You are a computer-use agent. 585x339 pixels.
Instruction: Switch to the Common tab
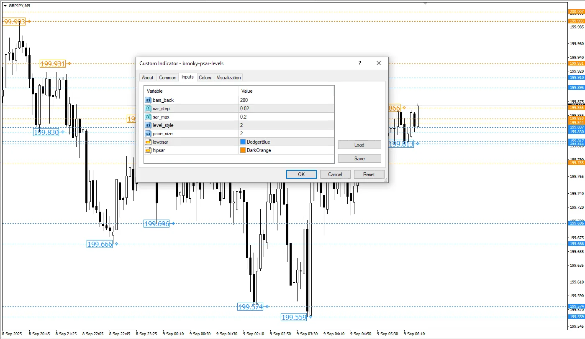click(167, 78)
